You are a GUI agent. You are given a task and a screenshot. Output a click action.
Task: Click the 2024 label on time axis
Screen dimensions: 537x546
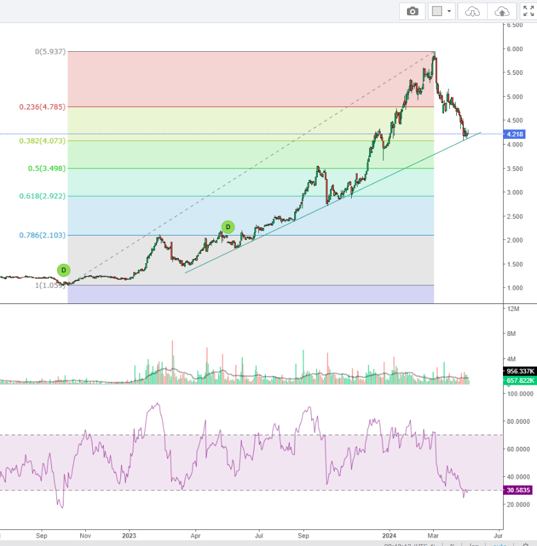389,536
